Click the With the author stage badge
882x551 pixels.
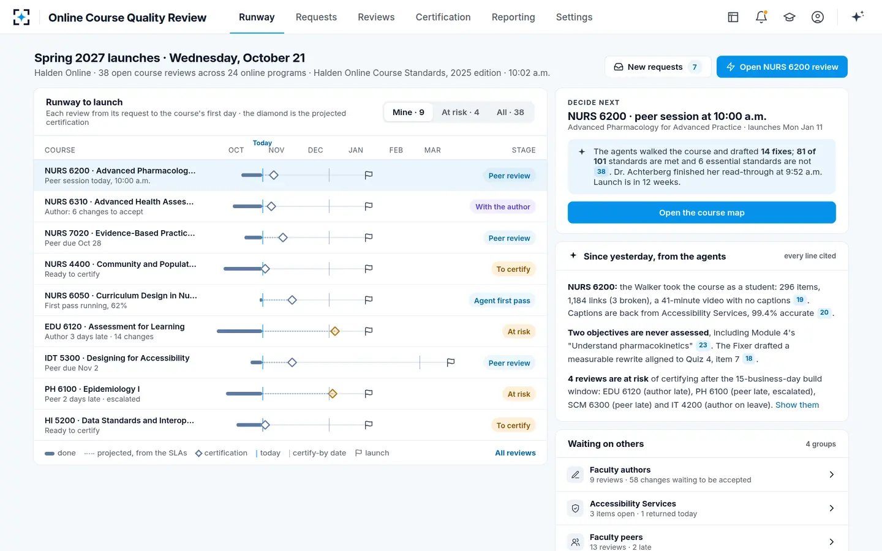[503, 207]
